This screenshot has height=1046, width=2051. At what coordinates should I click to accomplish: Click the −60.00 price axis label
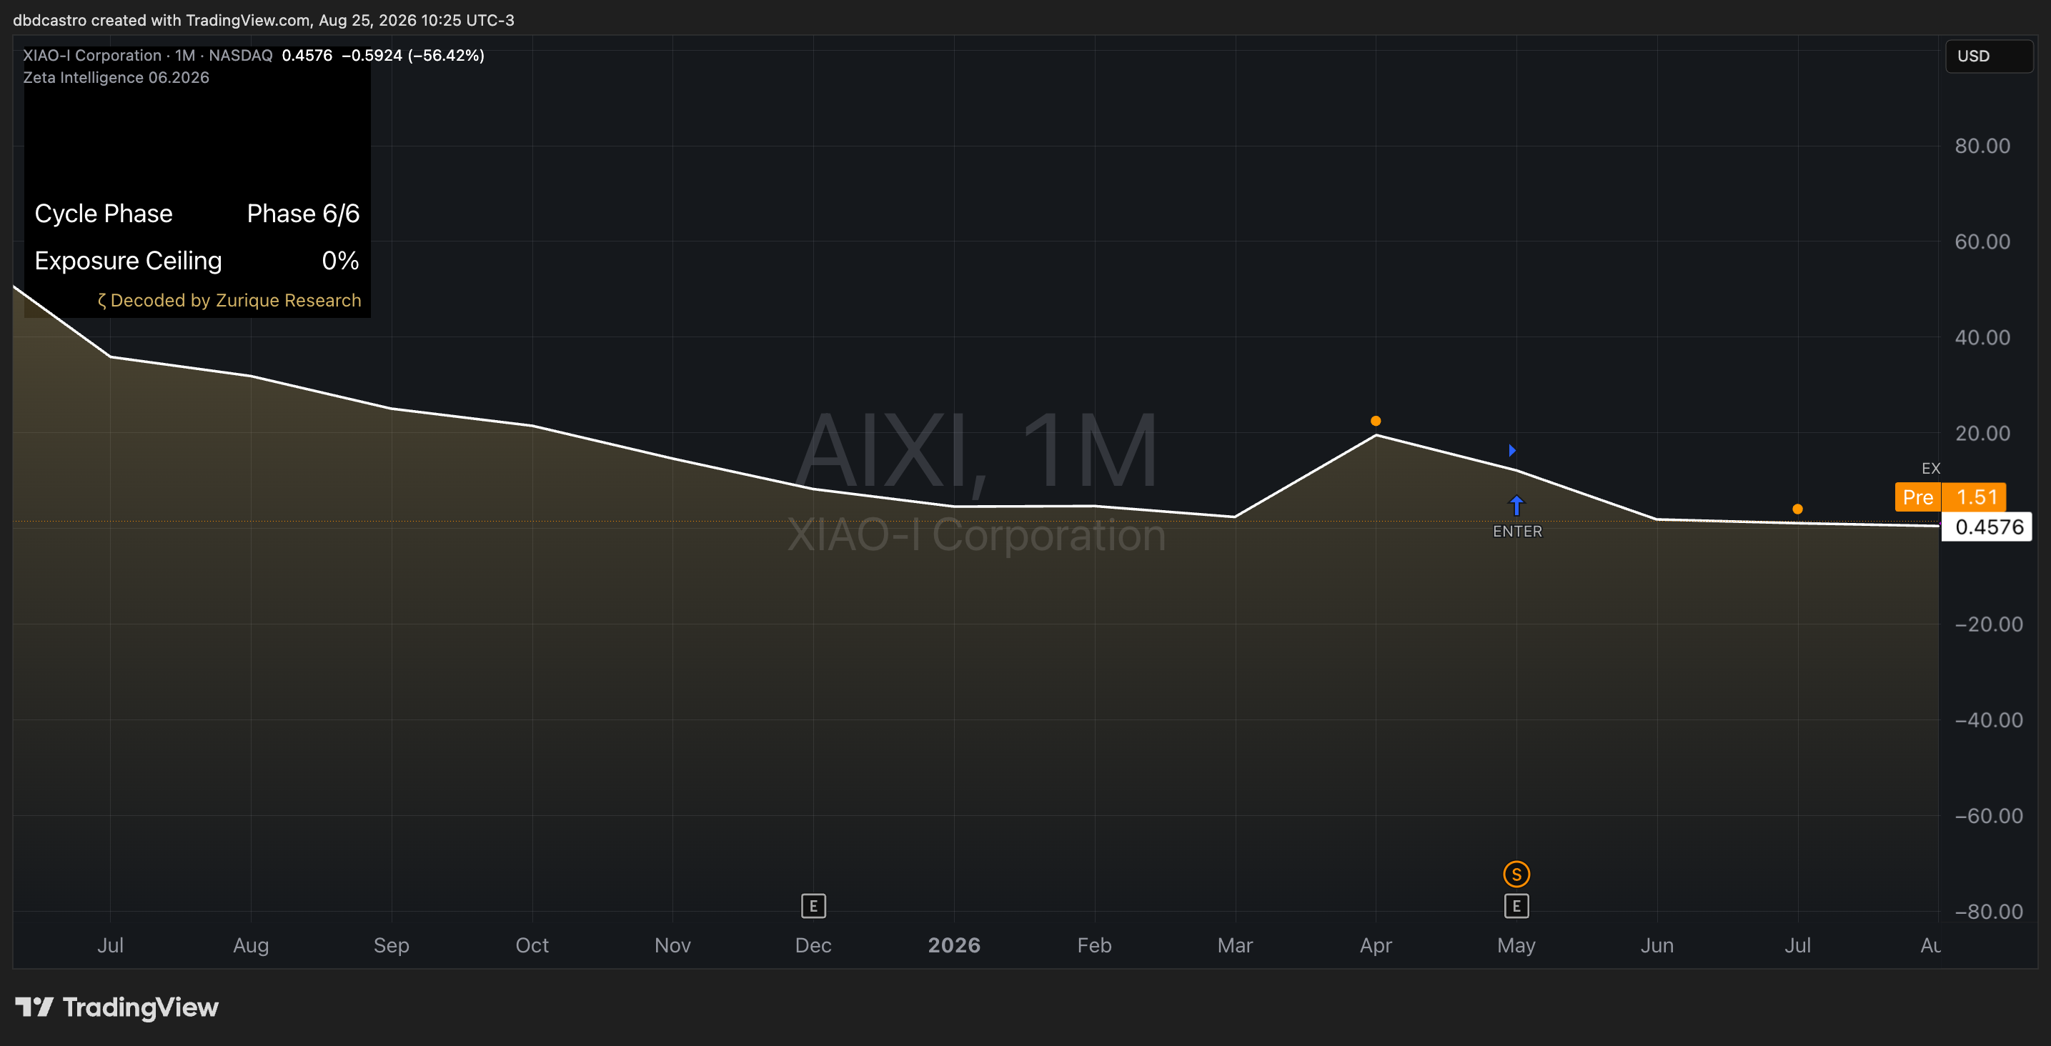coord(1988,815)
